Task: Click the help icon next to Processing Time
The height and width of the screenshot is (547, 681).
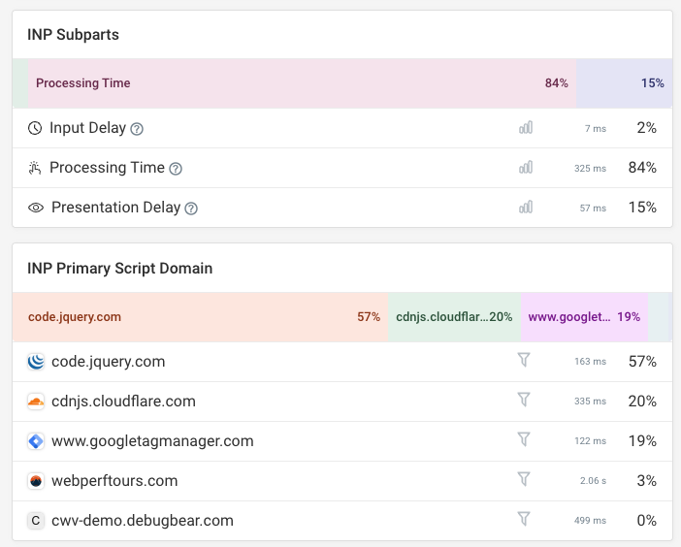Action: (176, 169)
